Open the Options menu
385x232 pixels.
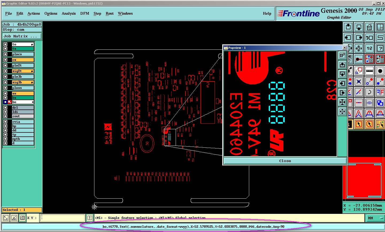click(51, 13)
